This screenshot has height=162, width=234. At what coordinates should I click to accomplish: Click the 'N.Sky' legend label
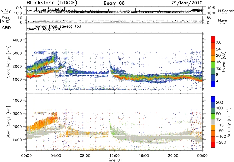click(x=6, y=11)
